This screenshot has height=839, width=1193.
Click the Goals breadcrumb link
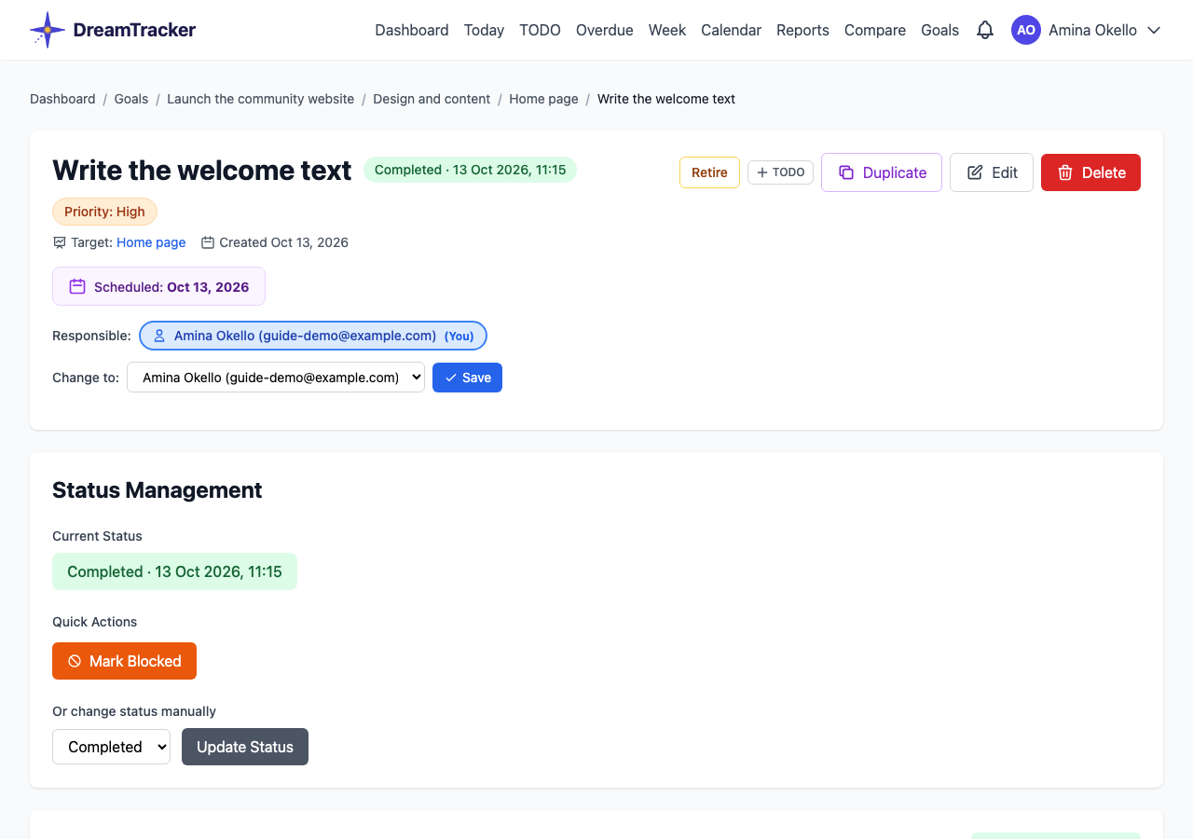[x=131, y=99]
